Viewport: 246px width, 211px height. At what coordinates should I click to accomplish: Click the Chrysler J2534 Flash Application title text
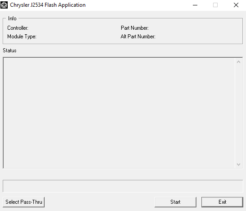pos(48,5)
